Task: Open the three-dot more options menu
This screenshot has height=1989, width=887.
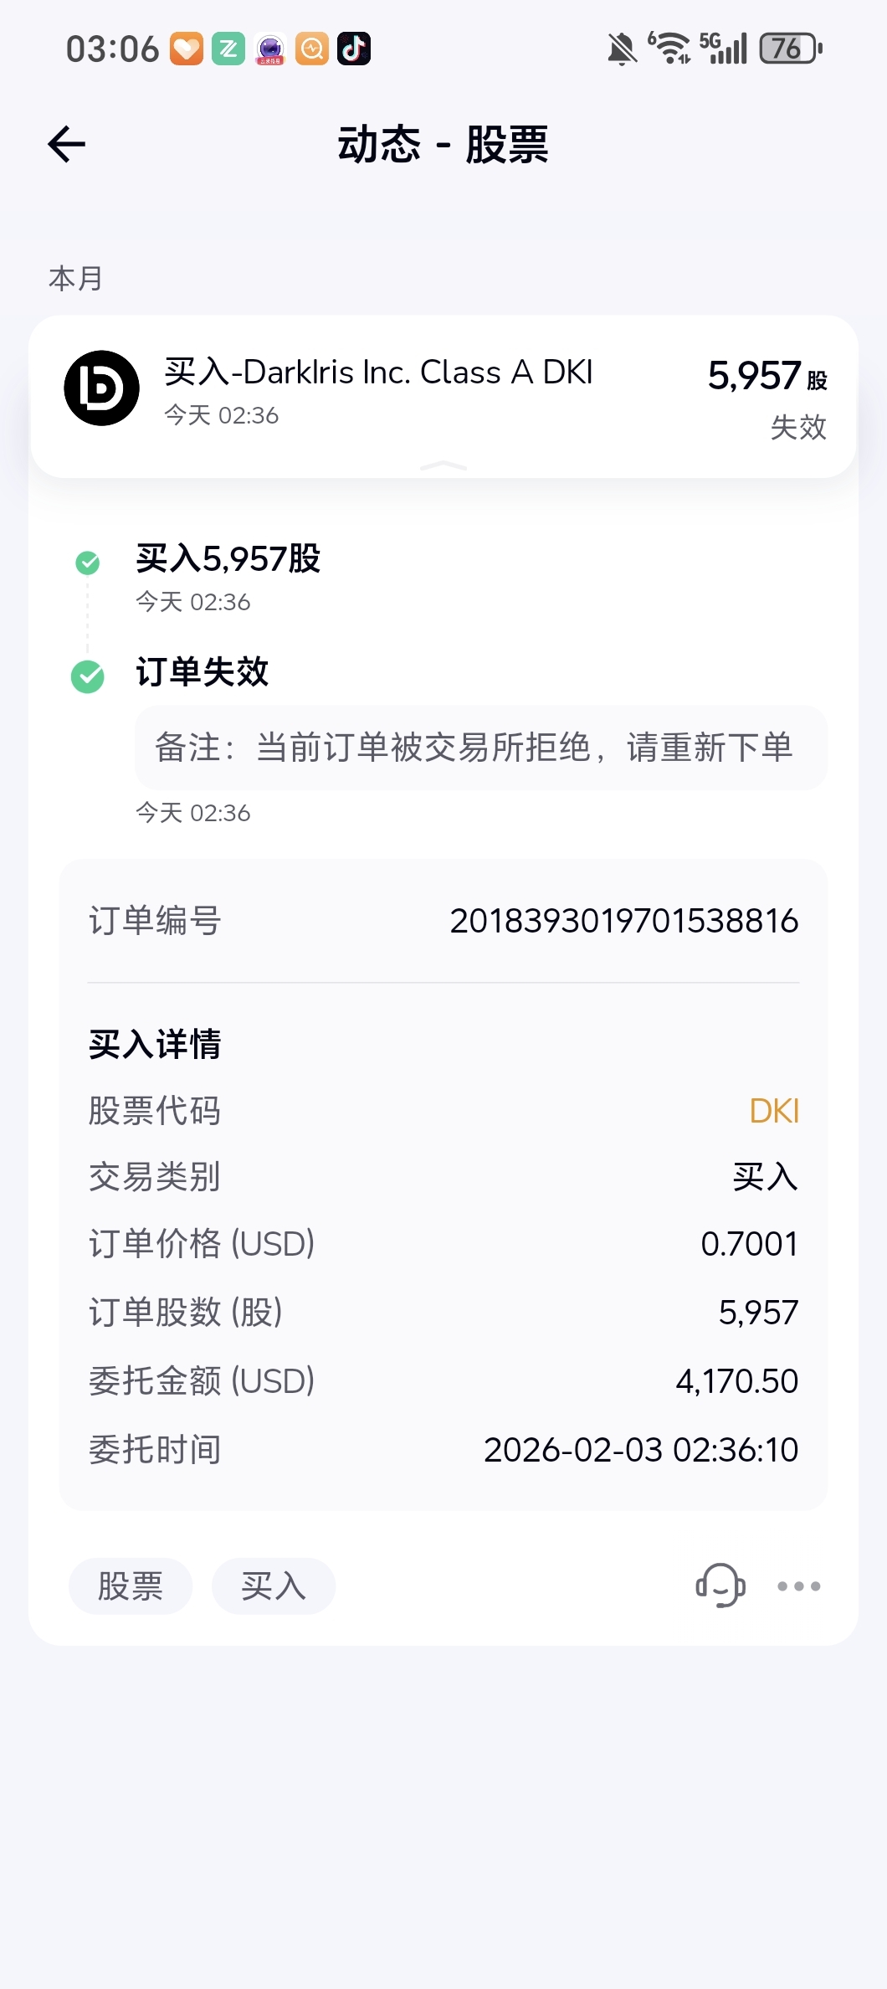Action: click(798, 1586)
